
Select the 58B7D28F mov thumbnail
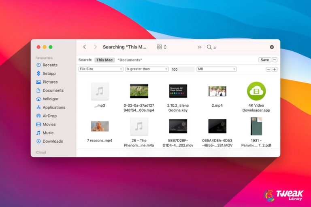(178, 126)
